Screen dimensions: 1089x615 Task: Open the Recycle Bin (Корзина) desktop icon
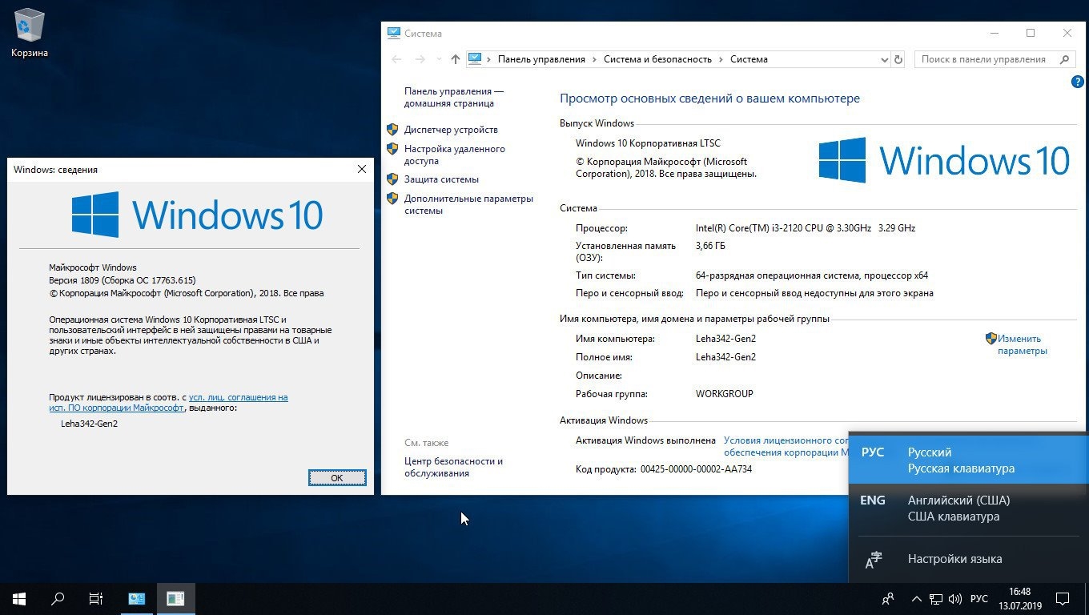pyautogui.click(x=30, y=34)
